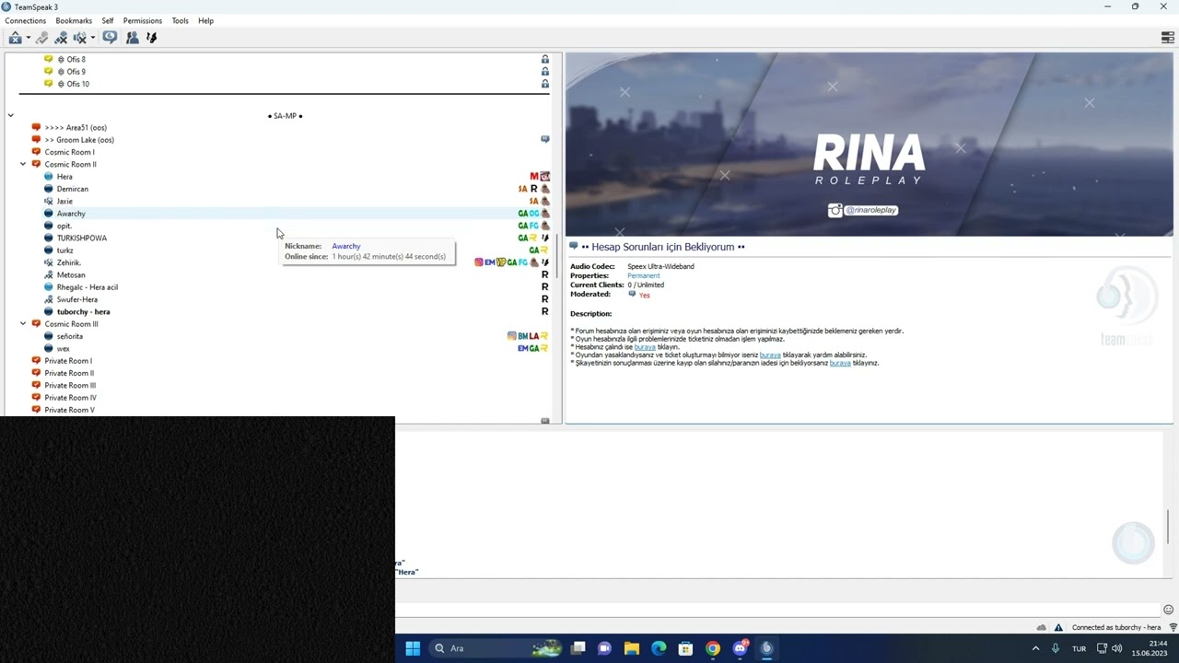The width and height of the screenshot is (1179, 663).
Task: Select user Rhegalc - Hera acil
Action: 88,287
